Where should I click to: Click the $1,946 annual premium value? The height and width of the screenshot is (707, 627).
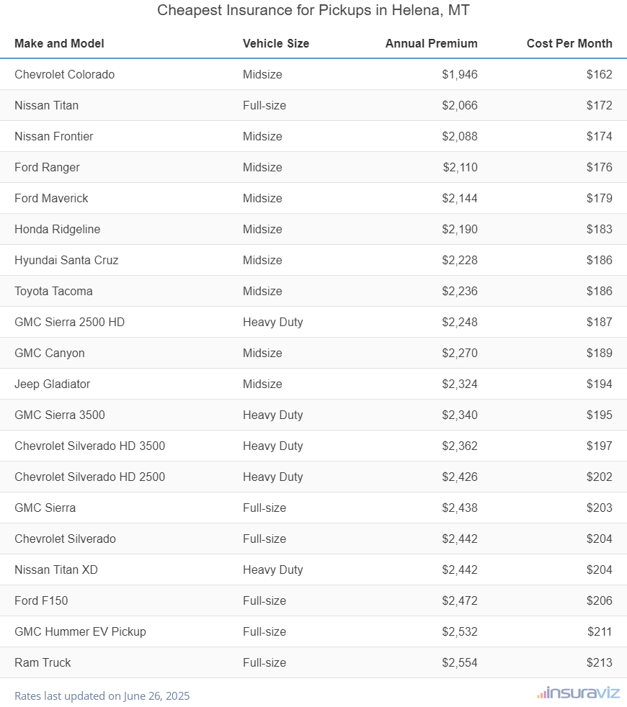point(460,74)
